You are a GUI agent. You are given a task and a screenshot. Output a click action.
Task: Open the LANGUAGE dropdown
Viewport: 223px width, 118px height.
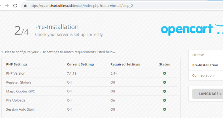click(x=208, y=94)
